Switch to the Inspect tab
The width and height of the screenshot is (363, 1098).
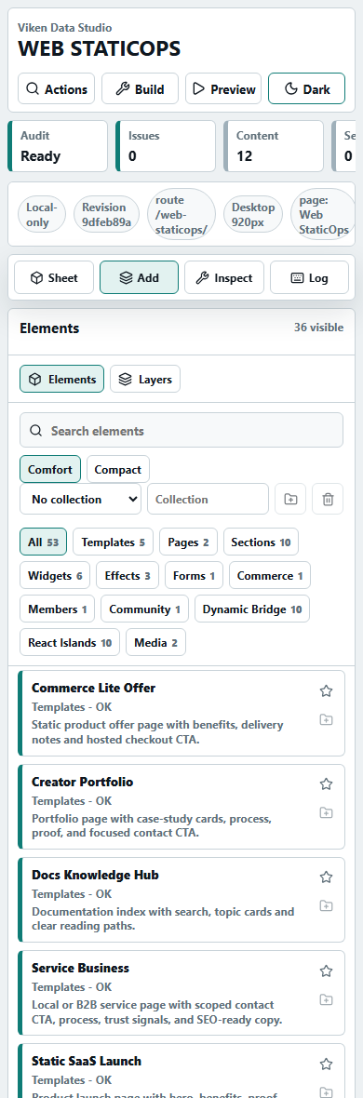[224, 277]
